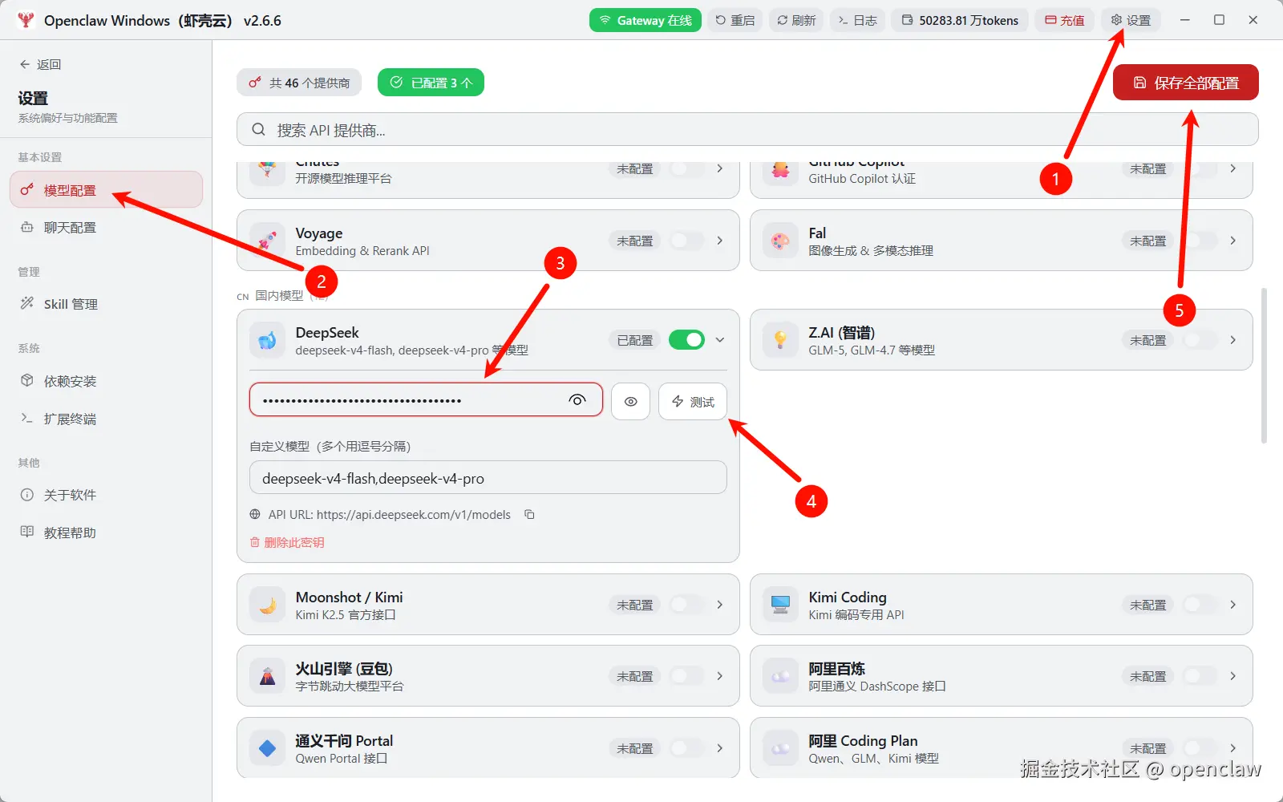Click the 重启 button in title bar
Viewport: 1283px width, 802px height.
click(735, 20)
